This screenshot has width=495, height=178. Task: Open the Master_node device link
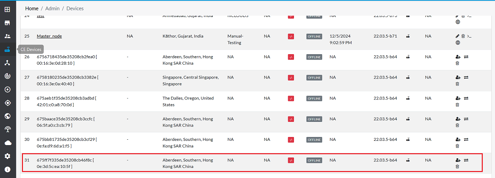click(49, 36)
